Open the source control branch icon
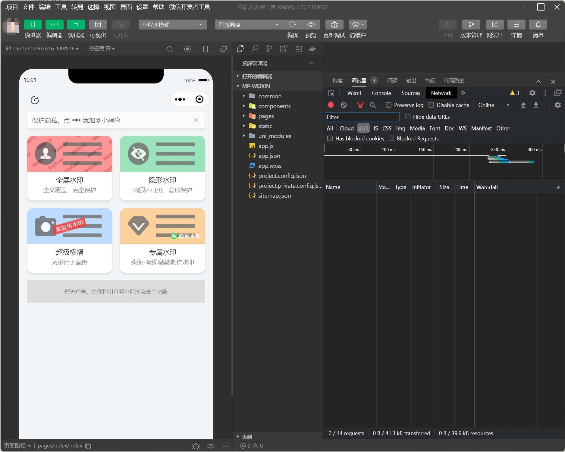565x452 pixels. [269, 49]
